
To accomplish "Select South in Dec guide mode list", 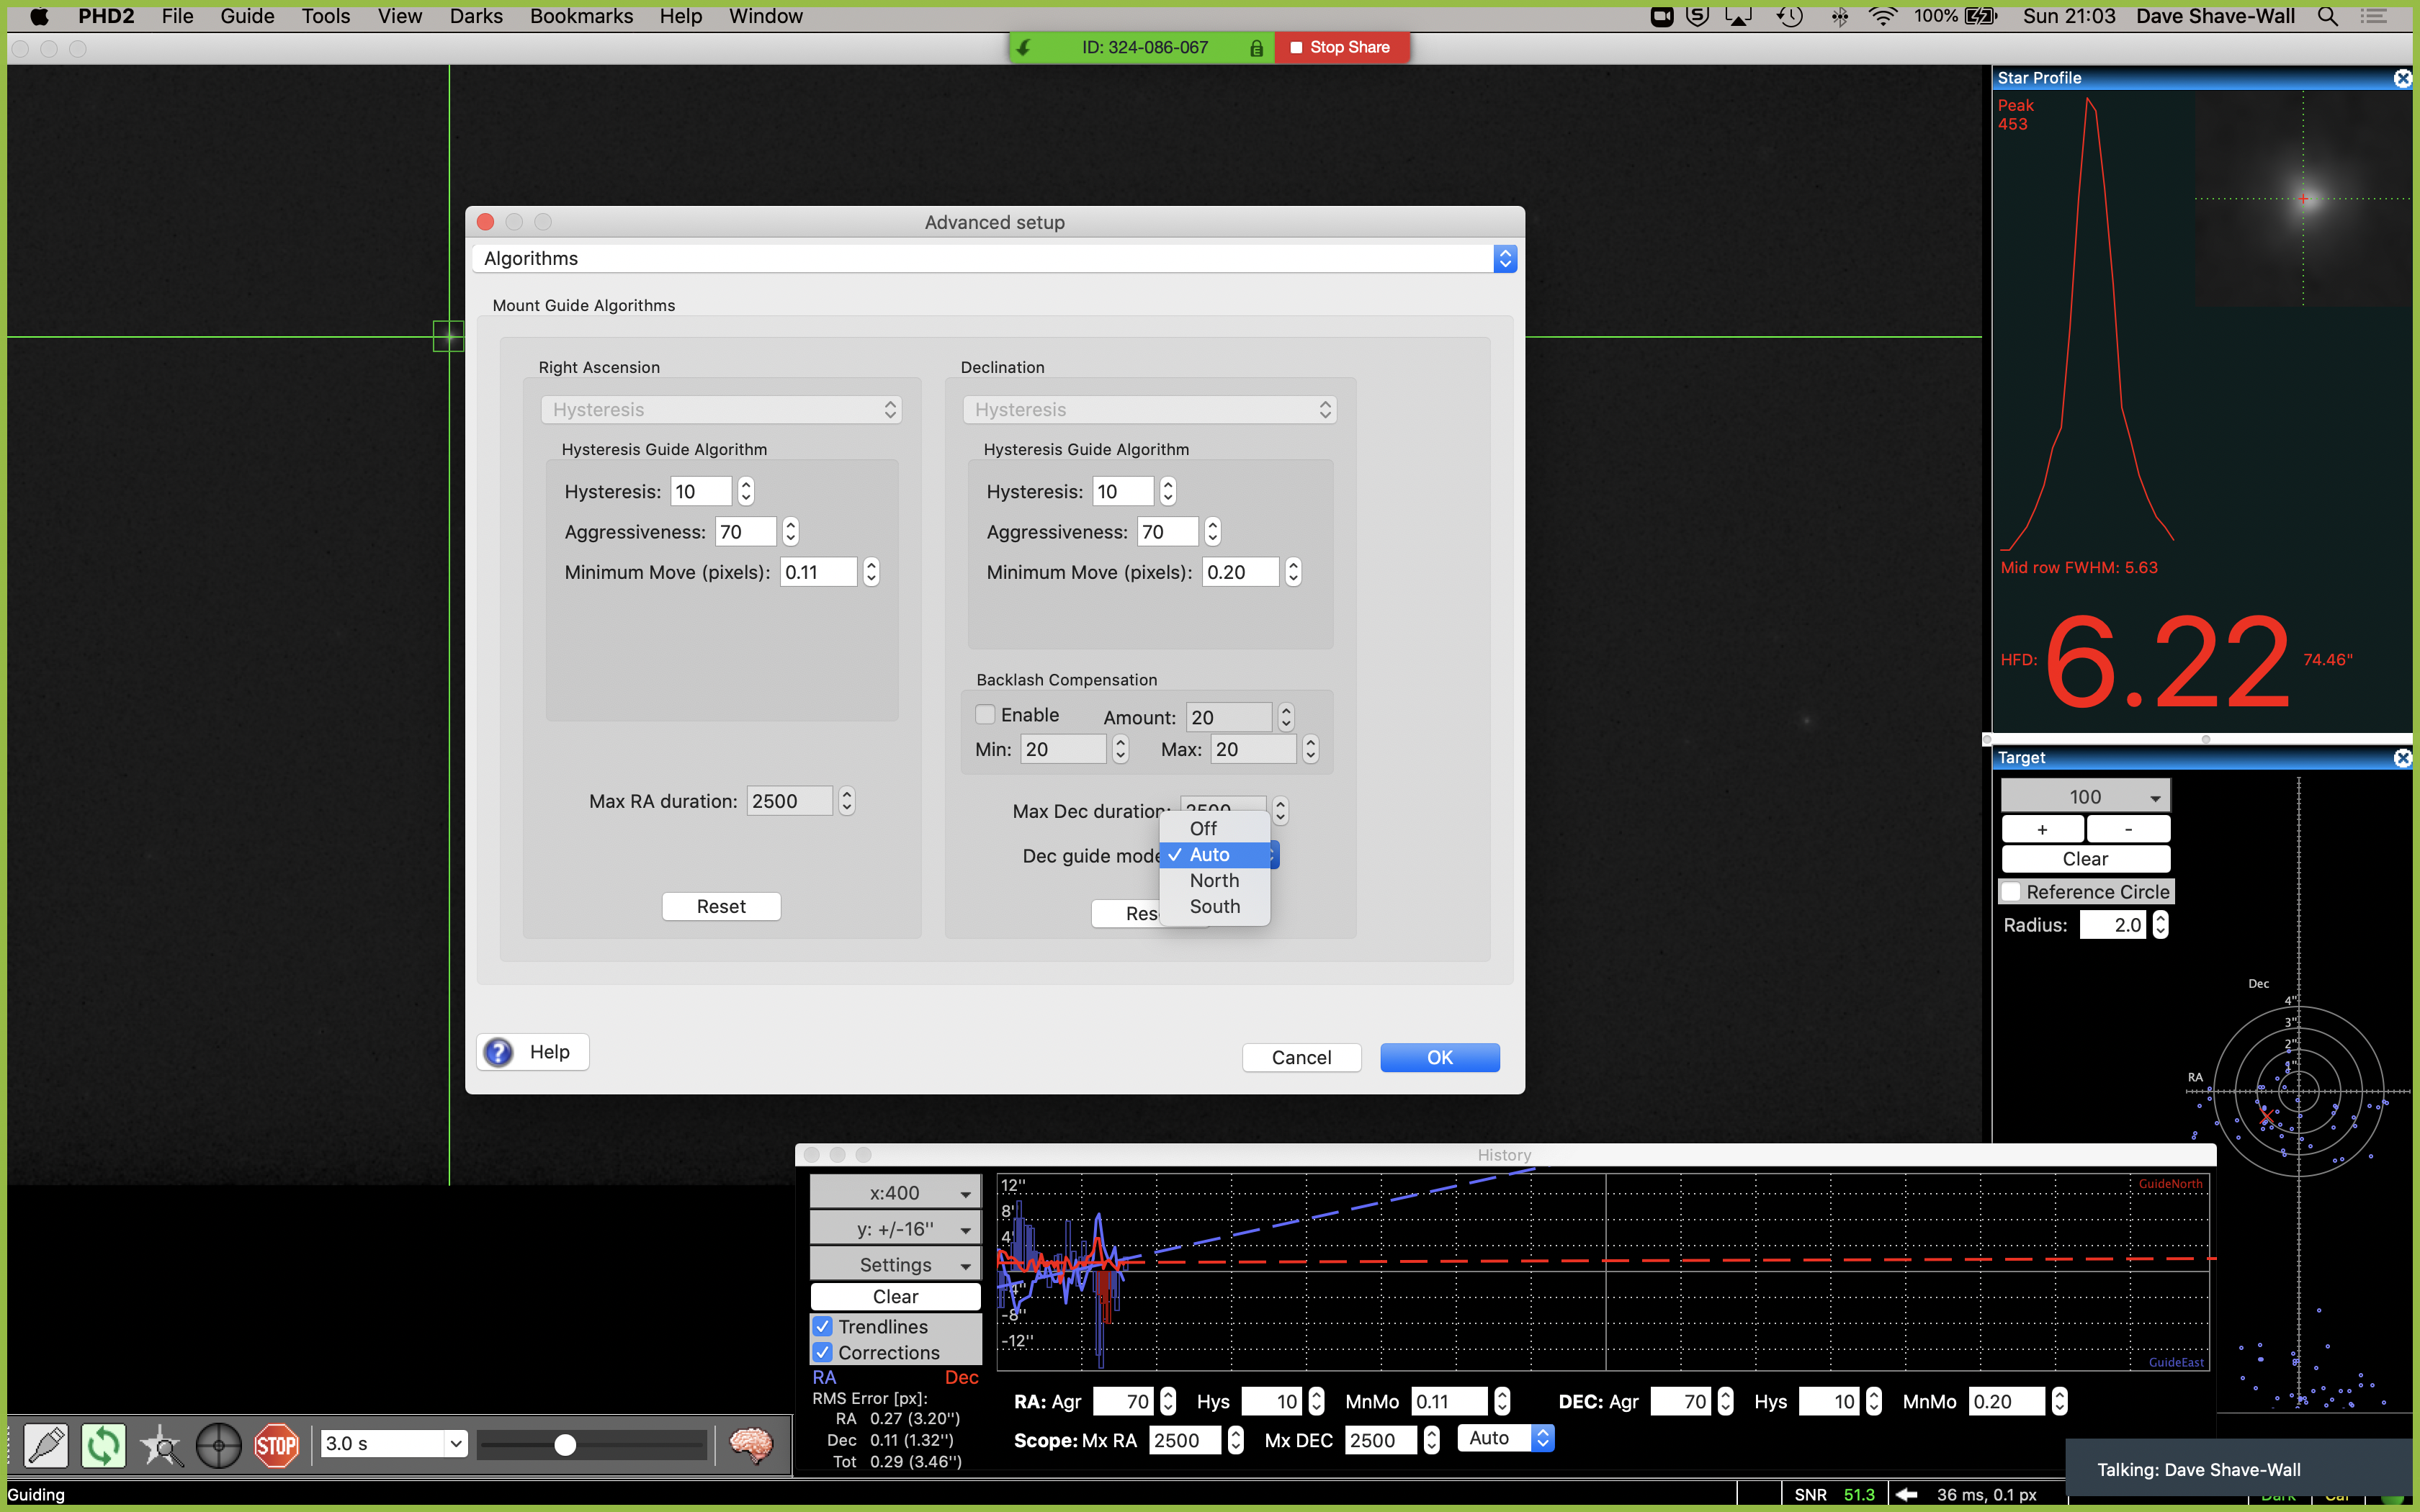I will (x=1214, y=906).
